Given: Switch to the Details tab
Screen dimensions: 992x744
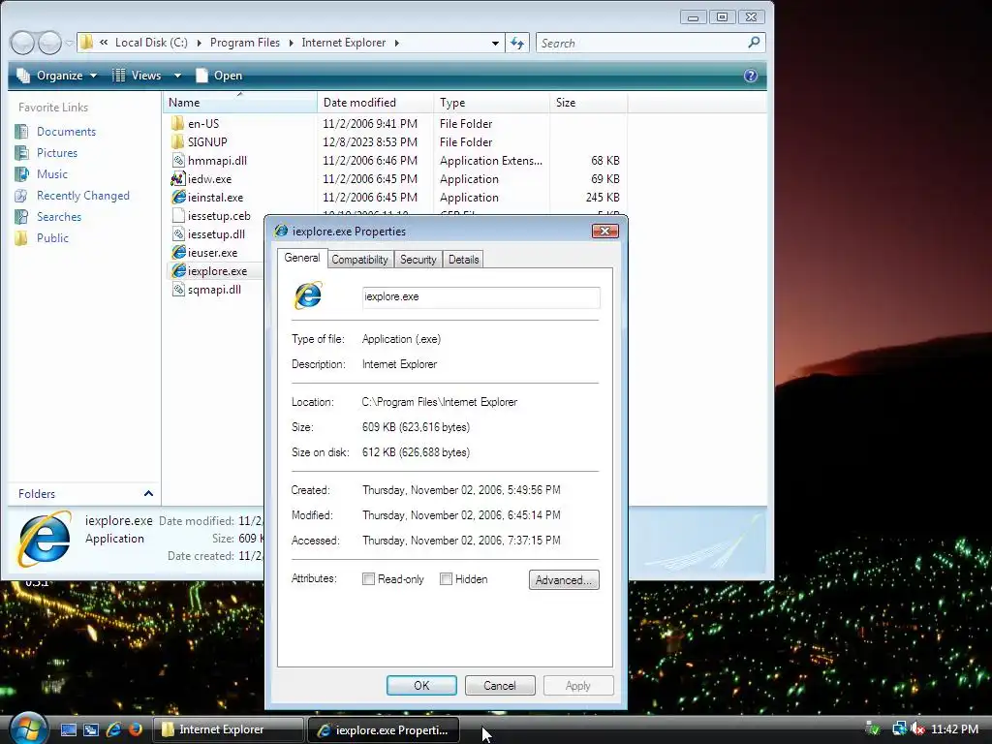Looking at the screenshot, I should (464, 260).
